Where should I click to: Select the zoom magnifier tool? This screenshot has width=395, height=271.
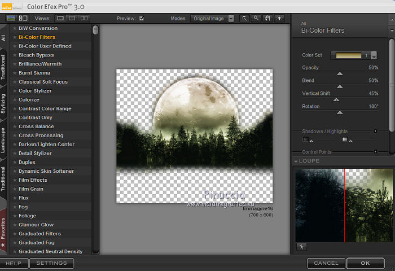(256, 18)
